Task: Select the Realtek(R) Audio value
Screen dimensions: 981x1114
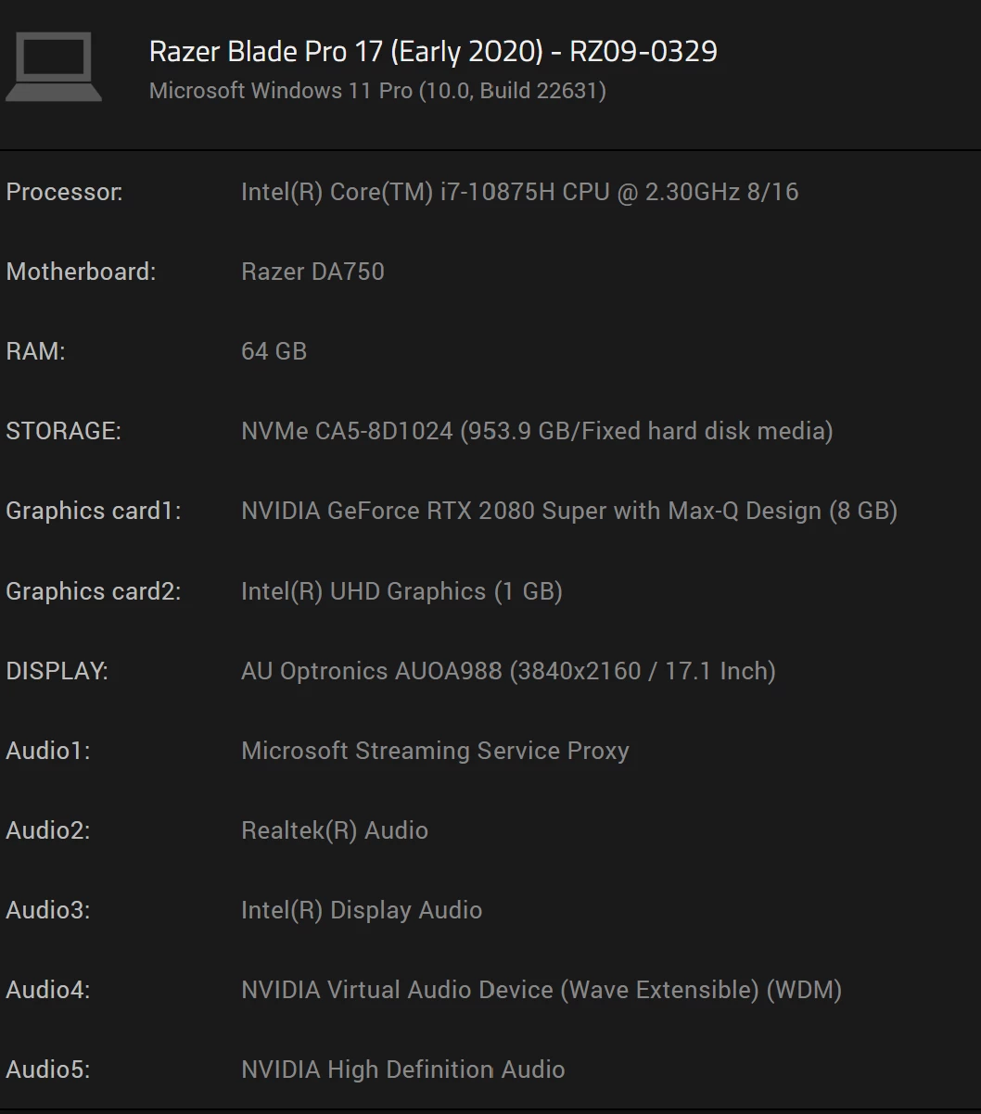Action: click(x=335, y=830)
